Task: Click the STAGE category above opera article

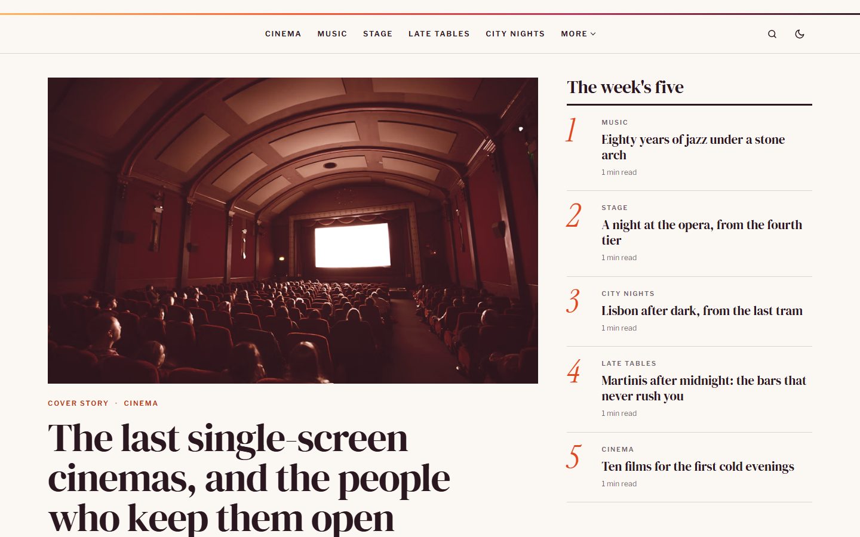Action: pos(615,208)
